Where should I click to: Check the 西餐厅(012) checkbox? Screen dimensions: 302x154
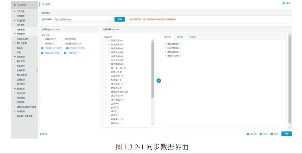pyautogui.click(x=42, y=39)
